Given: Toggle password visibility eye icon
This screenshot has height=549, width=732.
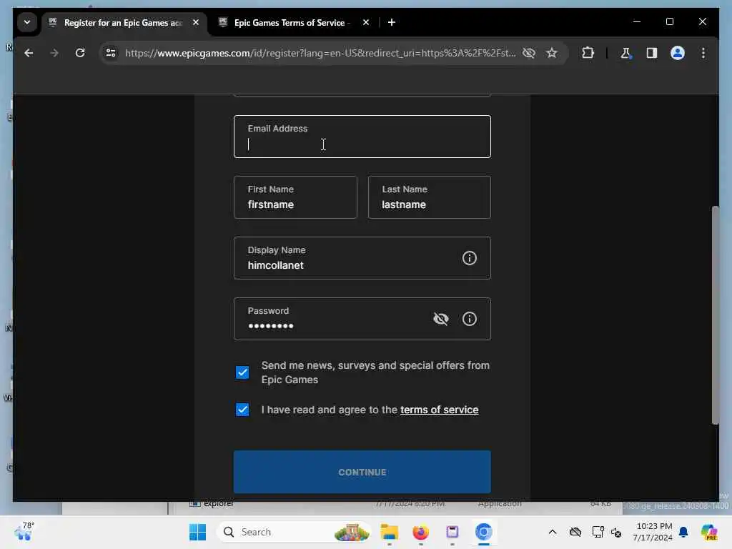Looking at the screenshot, I should click(x=440, y=319).
